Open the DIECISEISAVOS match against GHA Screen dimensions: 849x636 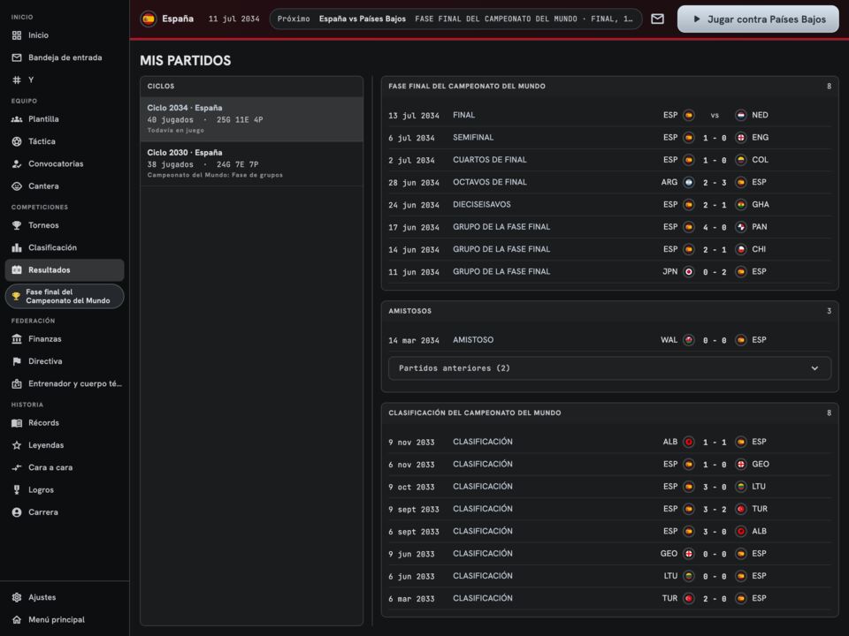click(x=609, y=204)
